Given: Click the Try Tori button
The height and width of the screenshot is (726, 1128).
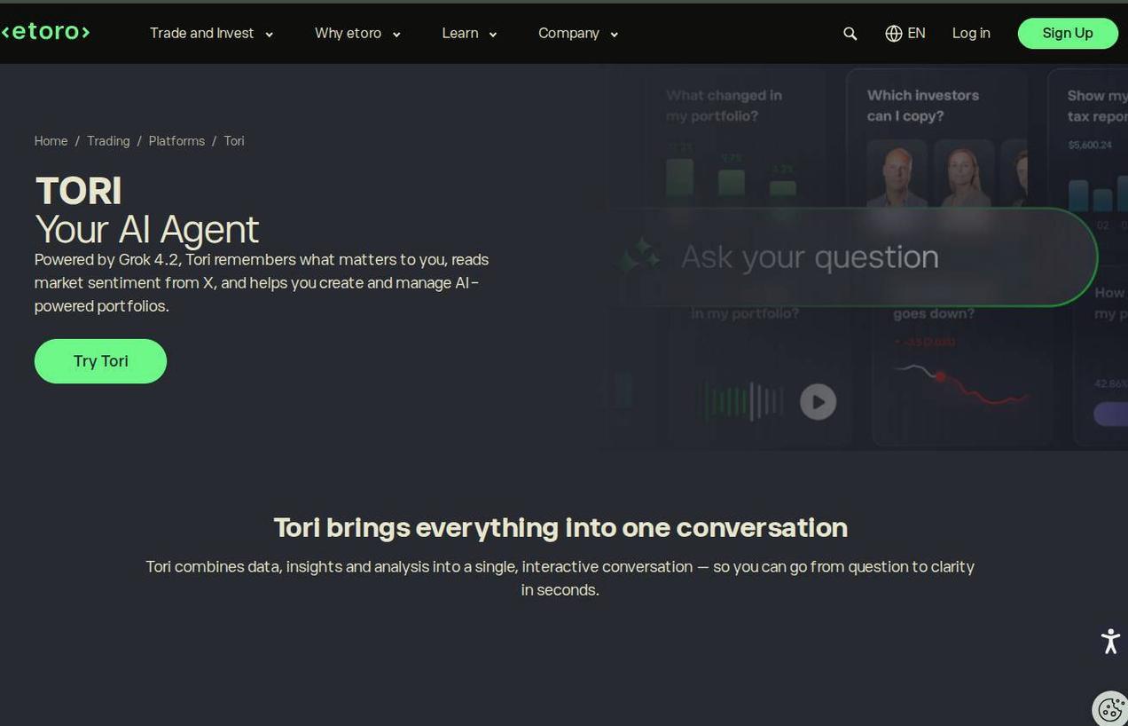Looking at the screenshot, I should click(100, 361).
